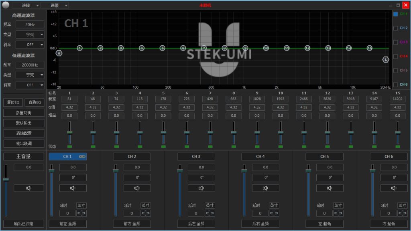Viewport: 411px width, 231px height.
Task: Click CH 1 delay link icon
Action: click(x=81, y=213)
